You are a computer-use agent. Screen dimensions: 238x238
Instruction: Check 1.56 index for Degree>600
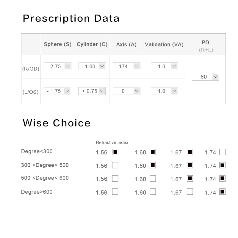click(115, 192)
